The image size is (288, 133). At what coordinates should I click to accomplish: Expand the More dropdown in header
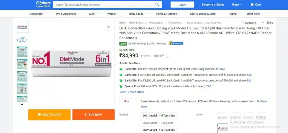pos(237,4)
